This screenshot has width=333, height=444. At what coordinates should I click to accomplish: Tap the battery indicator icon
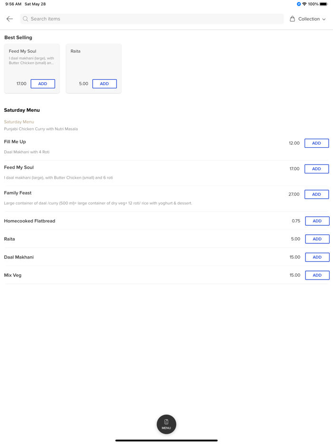click(x=323, y=4)
